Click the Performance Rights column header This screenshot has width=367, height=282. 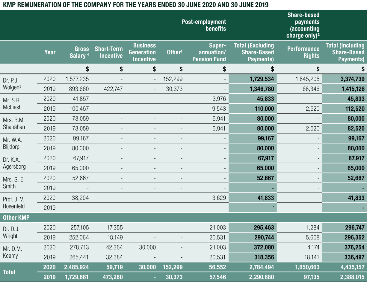303,52
